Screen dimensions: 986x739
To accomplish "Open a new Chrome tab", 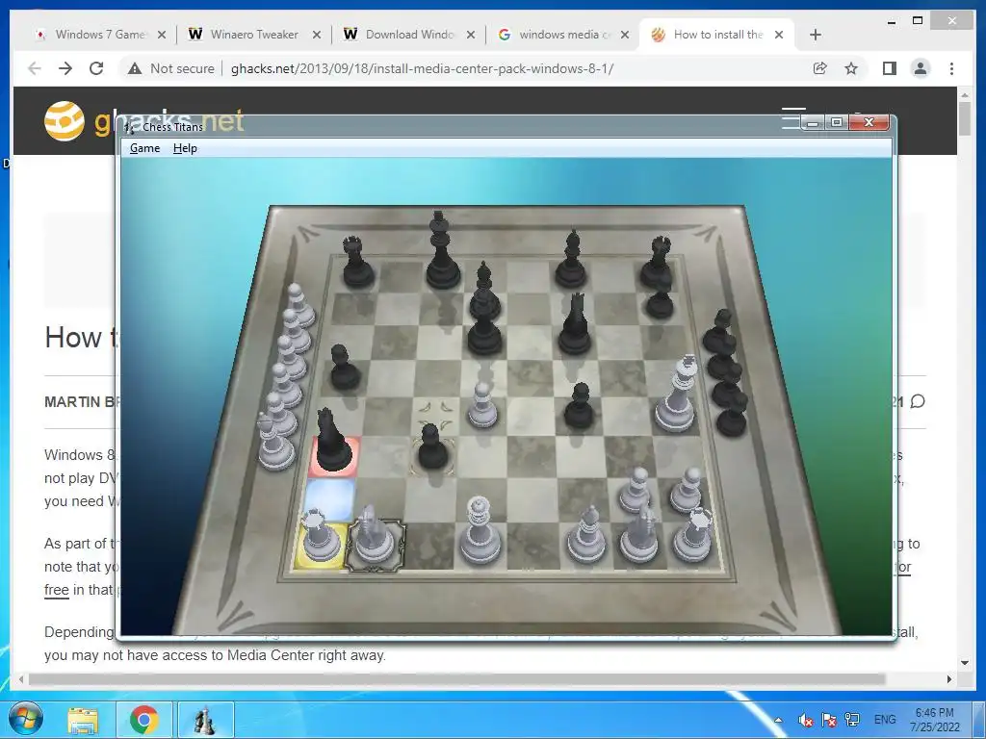I will [816, 35].
